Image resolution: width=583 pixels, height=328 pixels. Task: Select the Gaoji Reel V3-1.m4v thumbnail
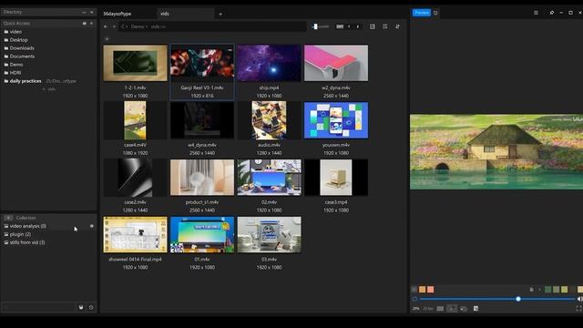[x=202, y=63]
